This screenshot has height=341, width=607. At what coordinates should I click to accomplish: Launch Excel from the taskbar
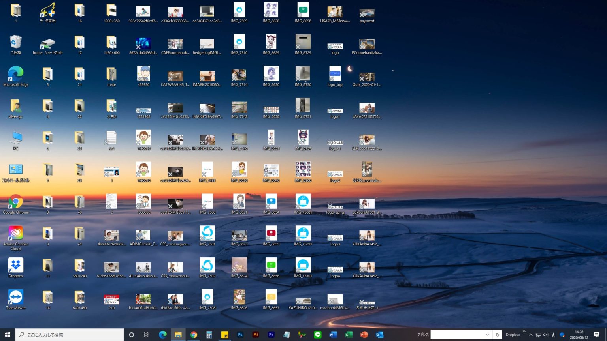[x=349, y=335]
